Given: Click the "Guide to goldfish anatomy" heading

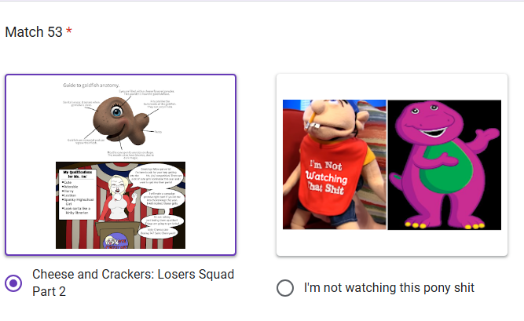Looking at the screenshot, I should pos(91,86).
